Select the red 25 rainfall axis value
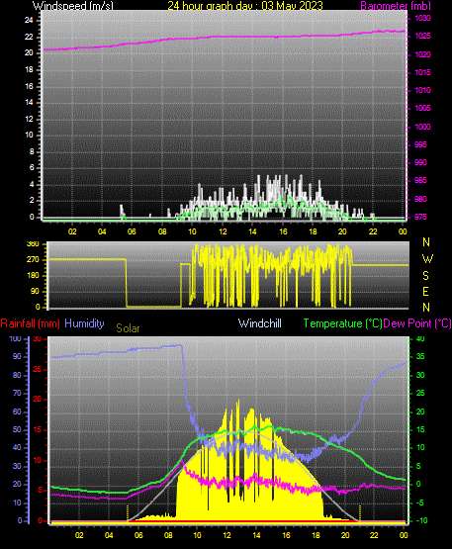Viewport: 452px width, 549px height. (x=38, y=369)
